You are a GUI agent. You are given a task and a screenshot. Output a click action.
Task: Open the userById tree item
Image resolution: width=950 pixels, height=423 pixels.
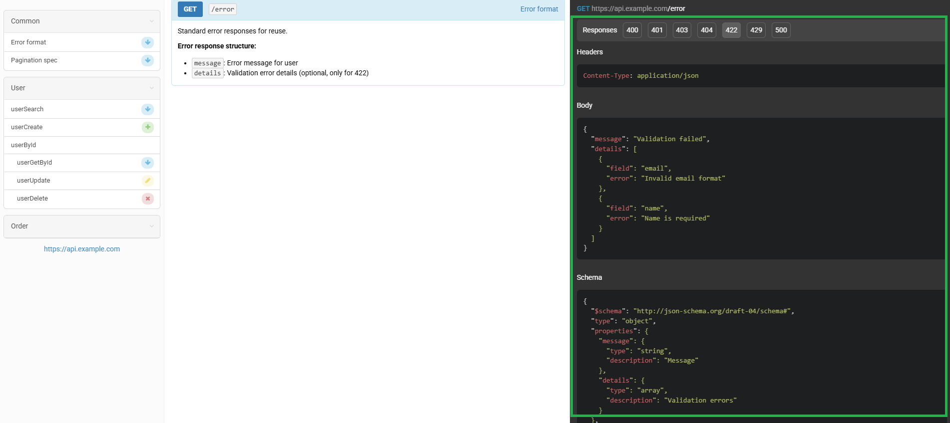(23, 145)
